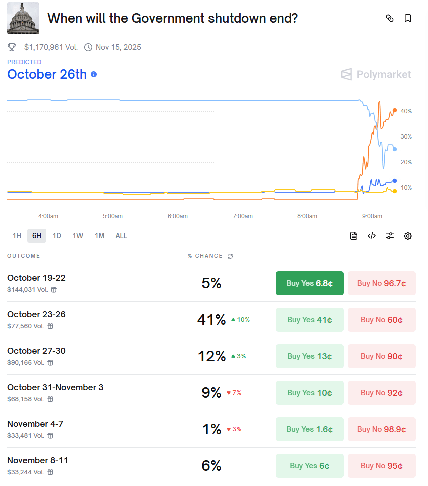Click the embed code icon

[x=372, y=236]
